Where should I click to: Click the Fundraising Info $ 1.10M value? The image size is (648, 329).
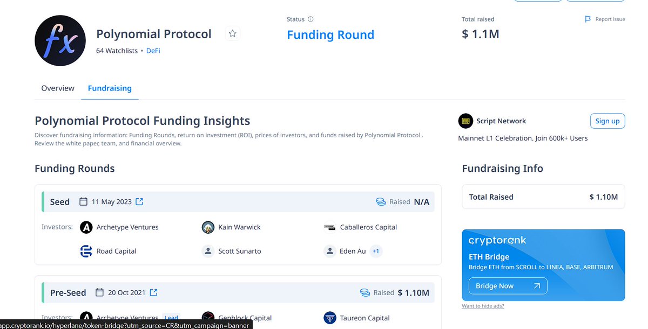tap(604, 197)
